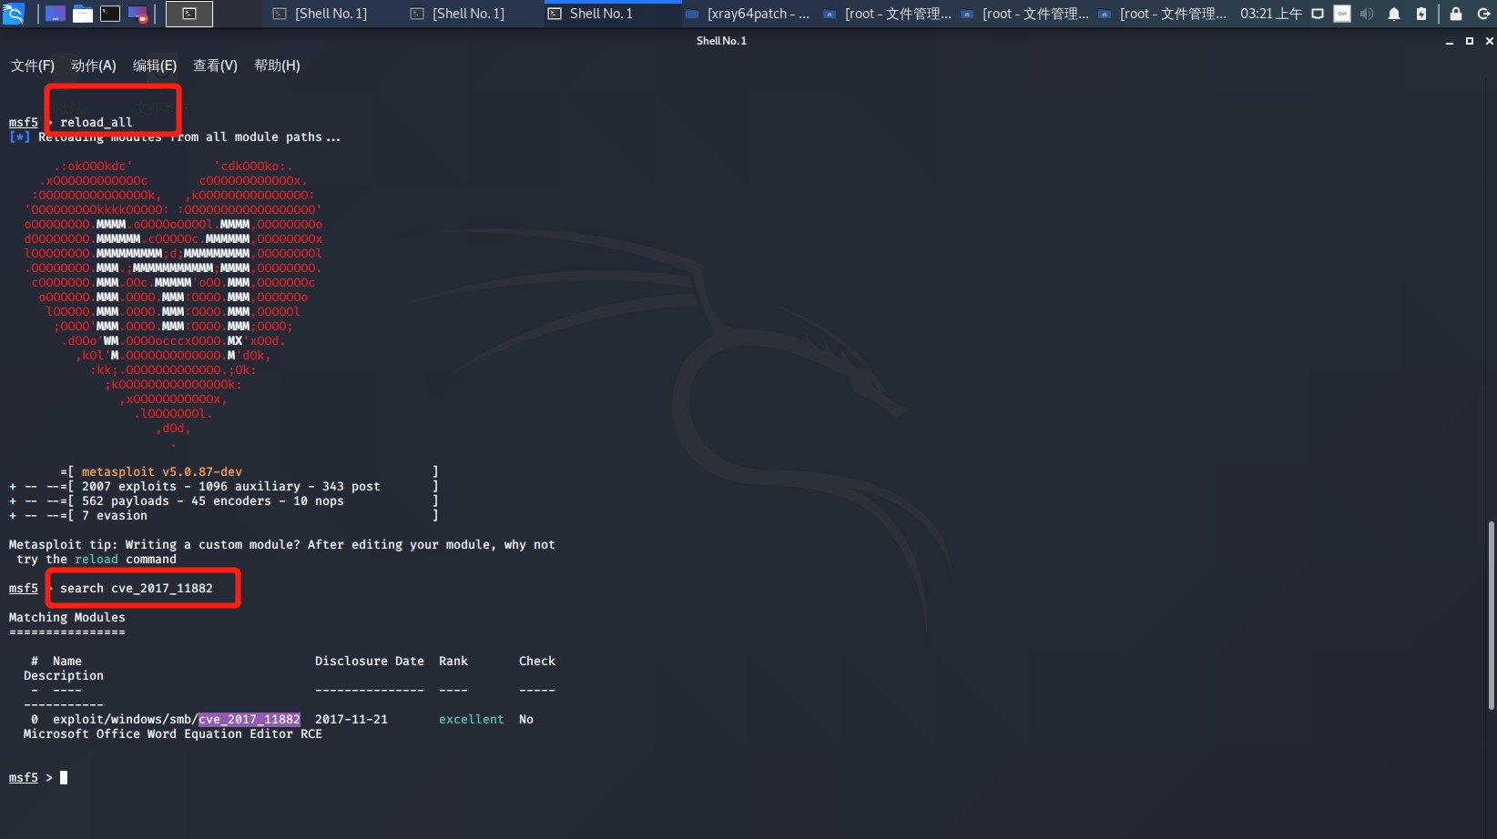The width and height of the screenshot is (1497, 839).
Task: Click the log out session icon
Action: [x=1482, y=14]
